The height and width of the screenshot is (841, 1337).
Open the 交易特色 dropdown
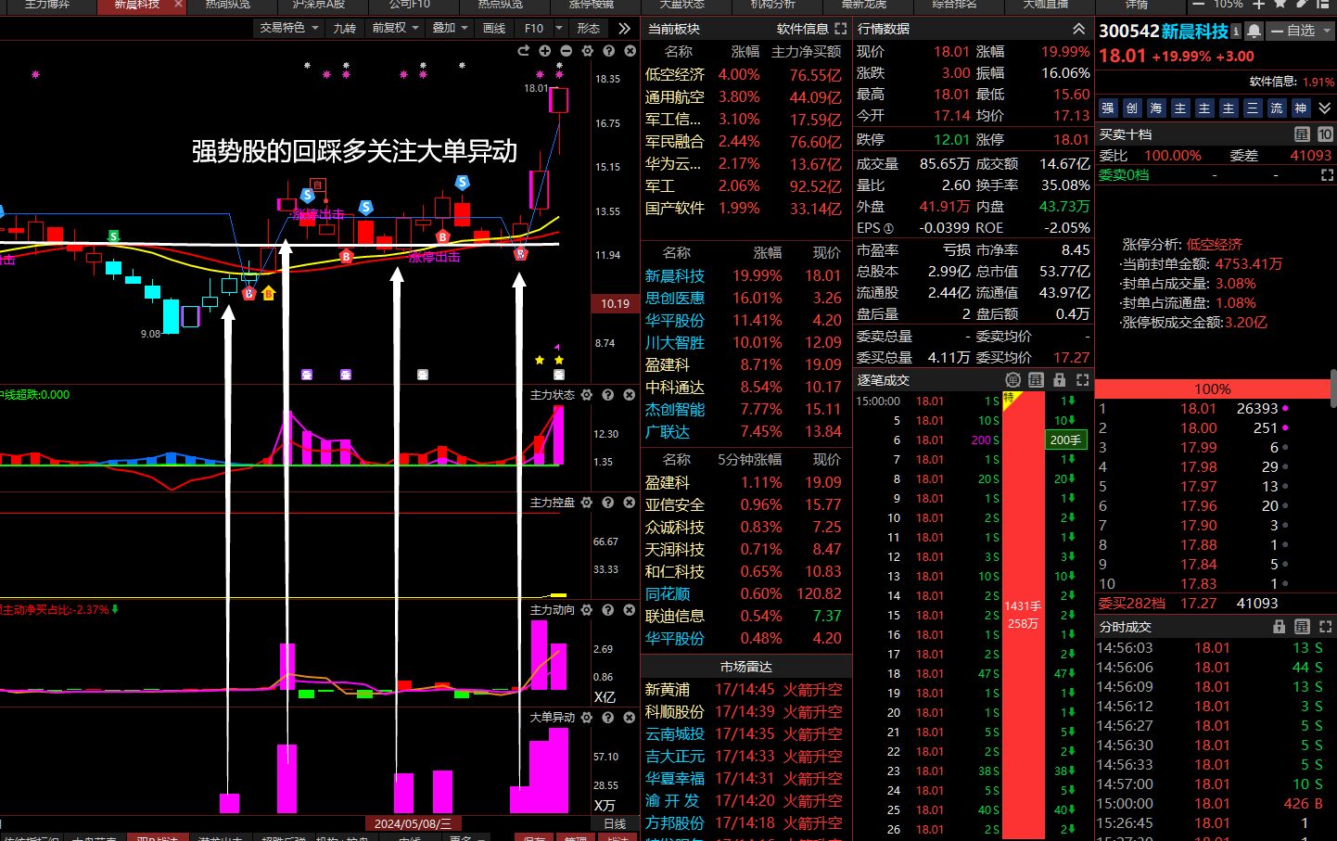pos(289,28)
